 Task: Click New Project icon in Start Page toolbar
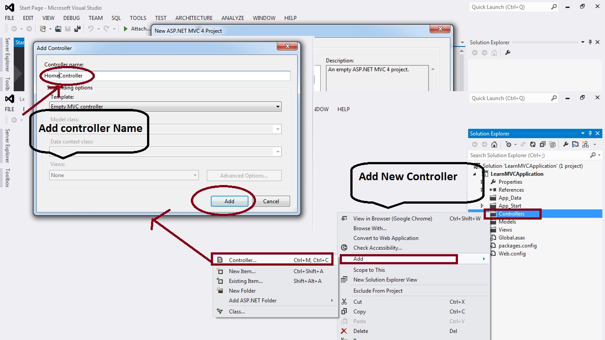coord(43,29)
